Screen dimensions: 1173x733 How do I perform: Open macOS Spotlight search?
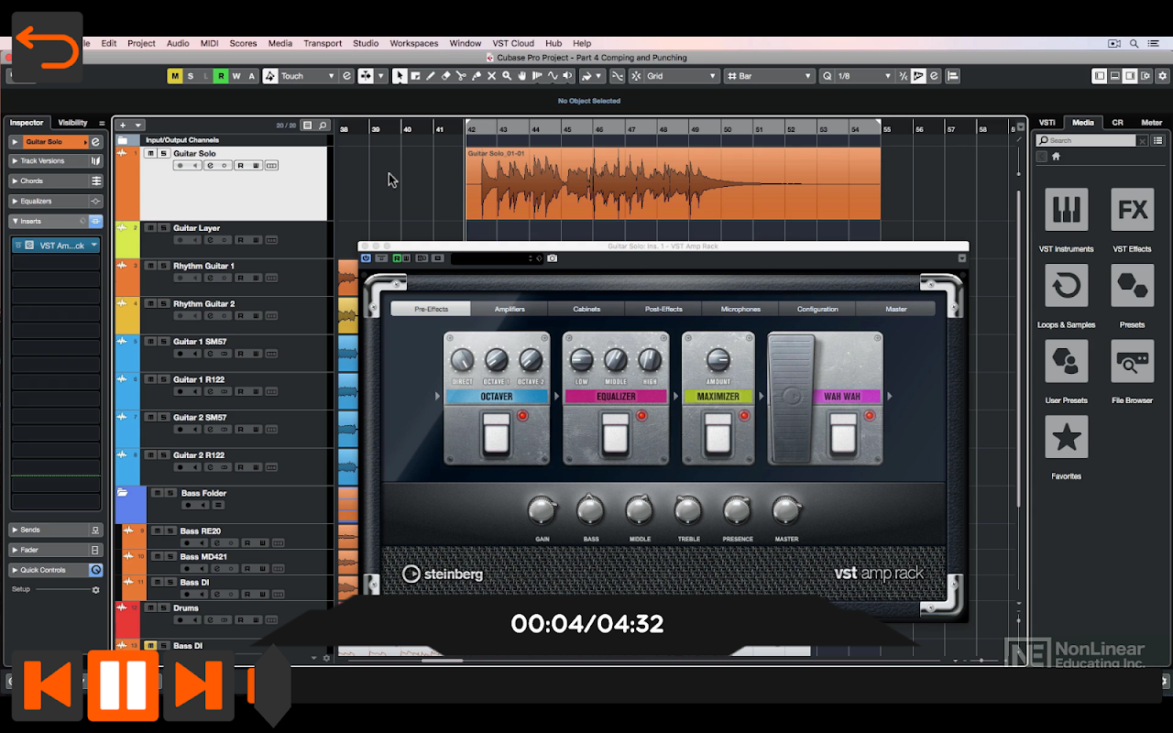(x=1135, y=43)
